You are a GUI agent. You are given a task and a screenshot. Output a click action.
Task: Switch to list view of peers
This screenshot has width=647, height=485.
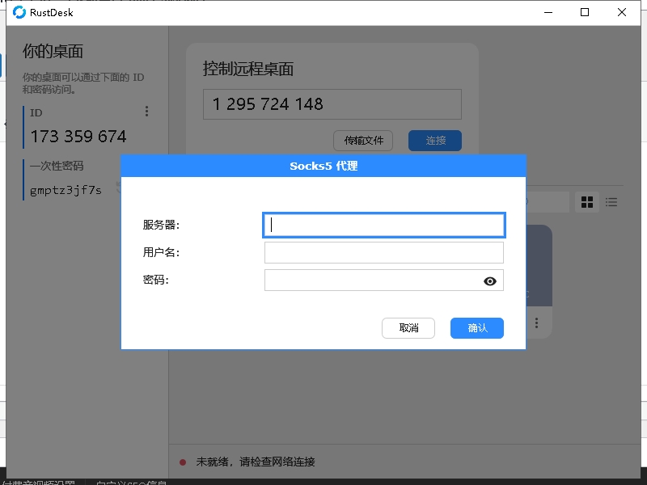(x=611, y=202)
